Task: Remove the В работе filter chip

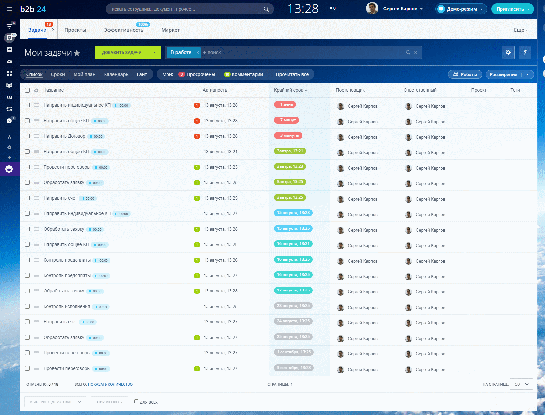Action: (x=197, y=52)
